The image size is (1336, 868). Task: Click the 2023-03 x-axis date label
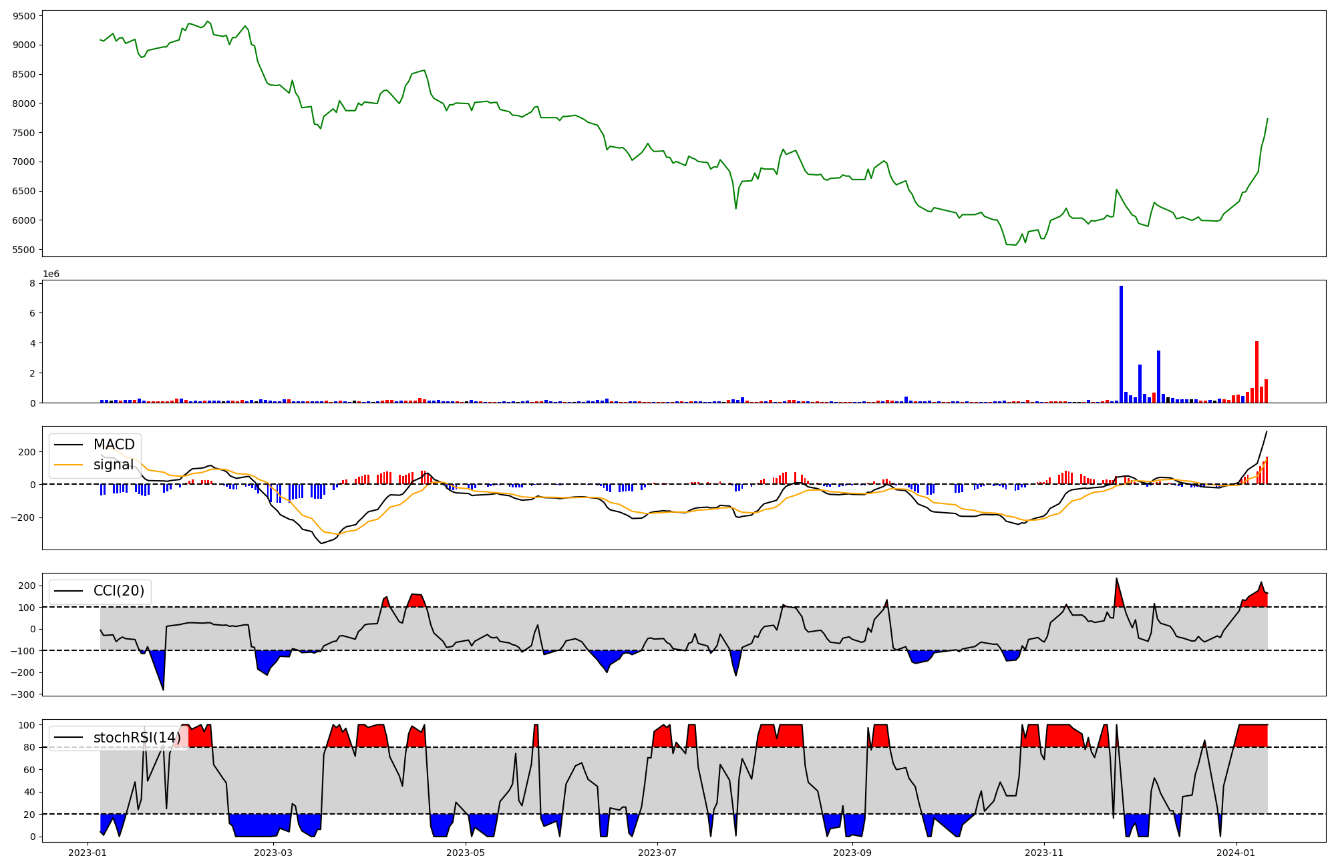[273, 853]
